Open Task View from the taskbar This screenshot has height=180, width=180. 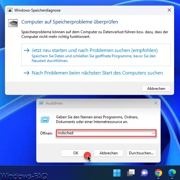click(x=131, y=173)
